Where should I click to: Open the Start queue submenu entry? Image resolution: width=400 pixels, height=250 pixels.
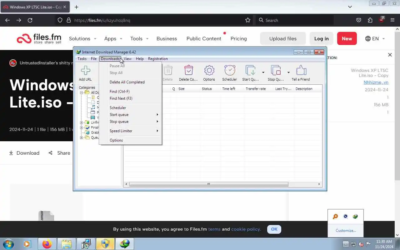131,115
